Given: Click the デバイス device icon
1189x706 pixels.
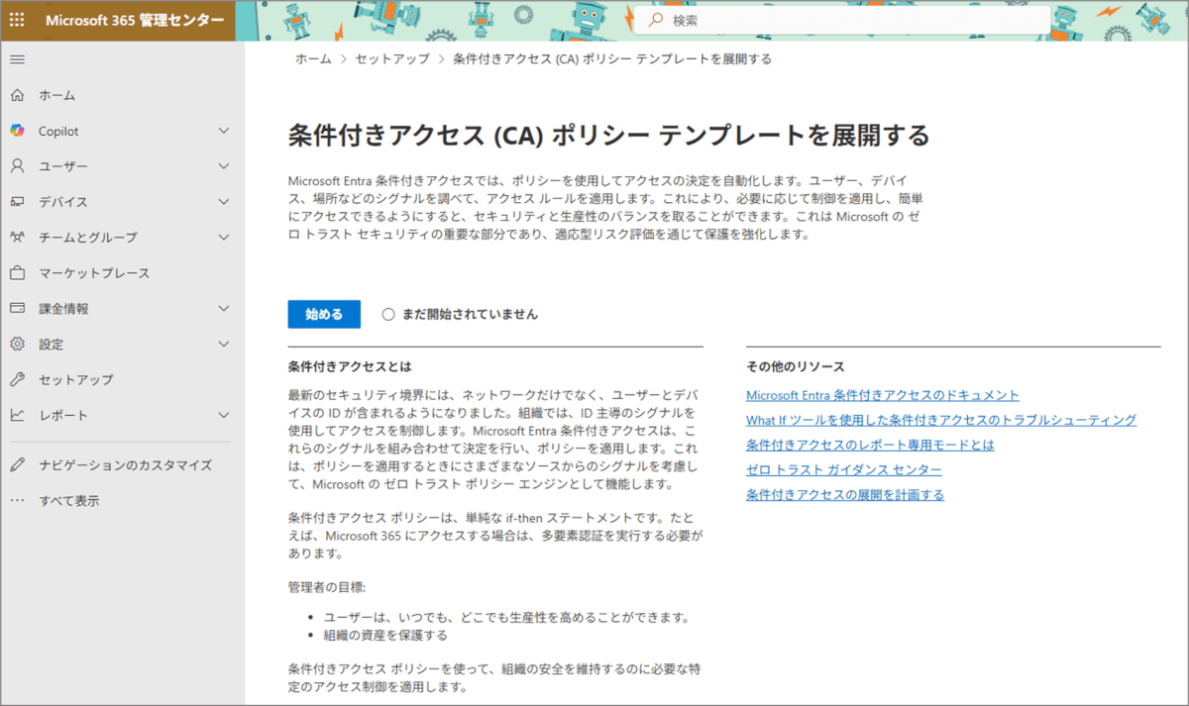Looking at the screenshot, I should [17, 202].
